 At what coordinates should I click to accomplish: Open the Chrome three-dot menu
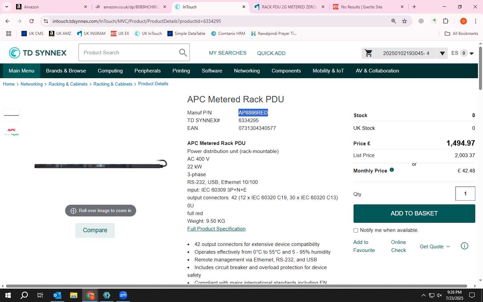pyautogui.click(x=476, y=21)
